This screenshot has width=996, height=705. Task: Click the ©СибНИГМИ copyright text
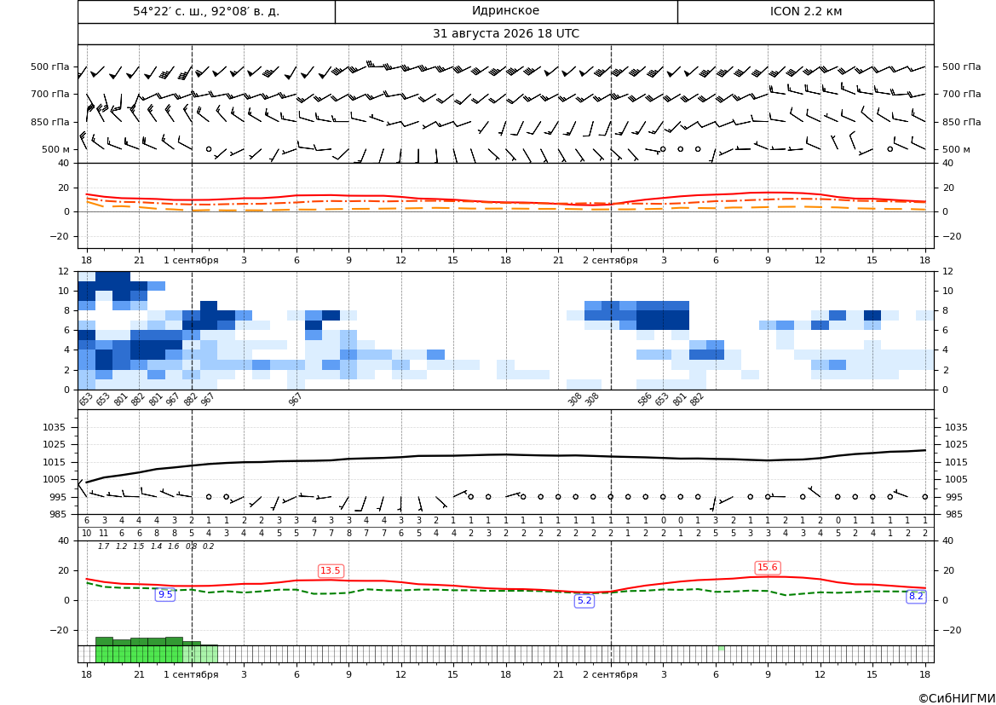[956, 698]
